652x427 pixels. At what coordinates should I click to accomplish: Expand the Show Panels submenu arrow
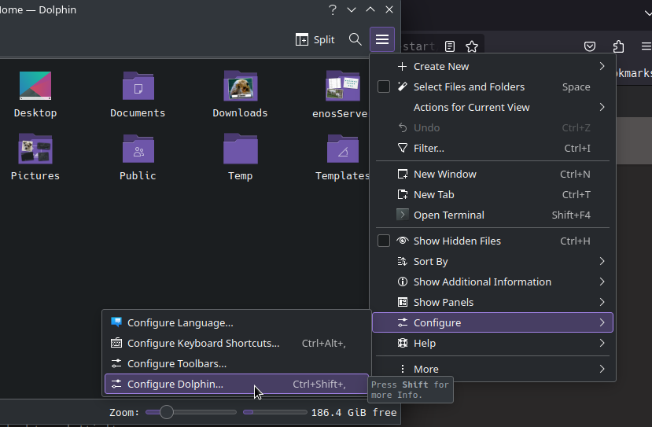(x=602, y=302)
